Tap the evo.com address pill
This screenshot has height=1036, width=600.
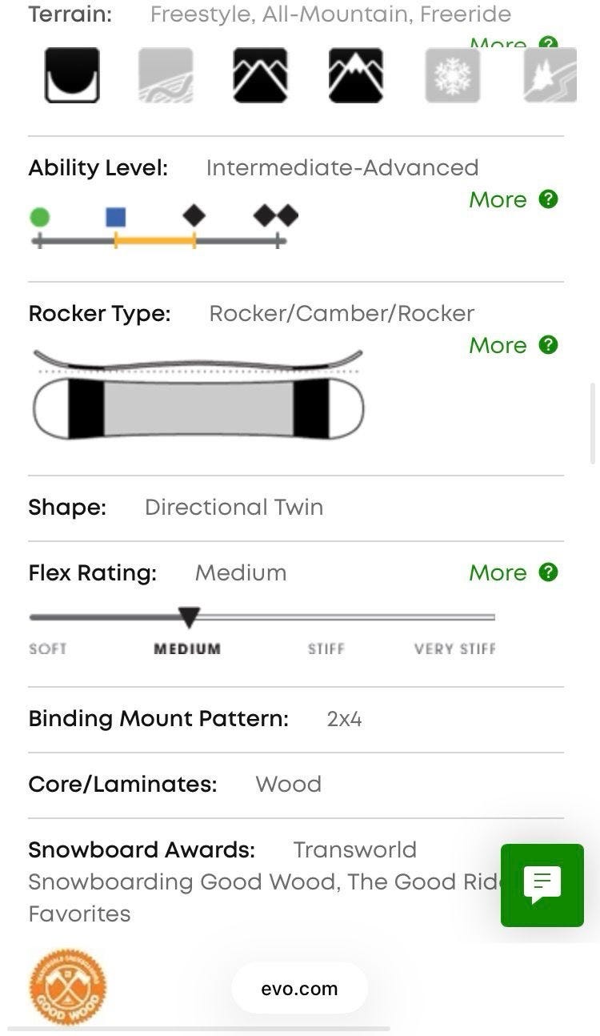[299, 989]
